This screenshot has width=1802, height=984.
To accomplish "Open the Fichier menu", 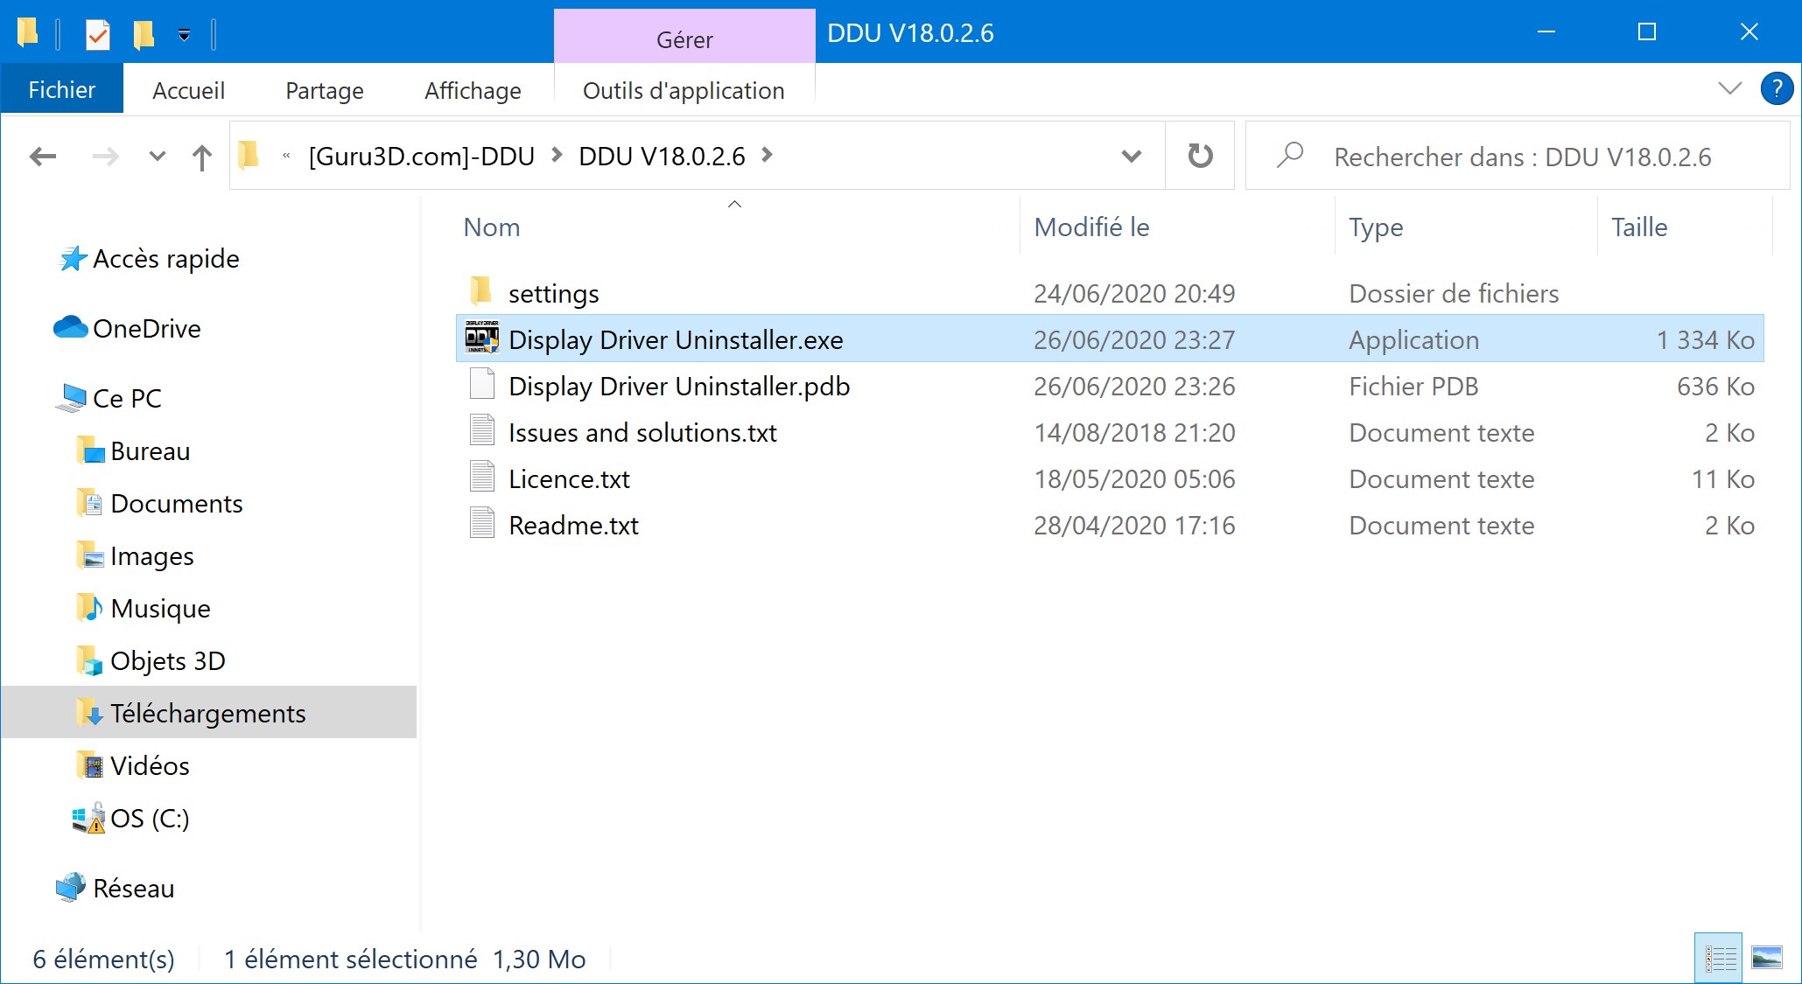I will [x=62, y=90].
